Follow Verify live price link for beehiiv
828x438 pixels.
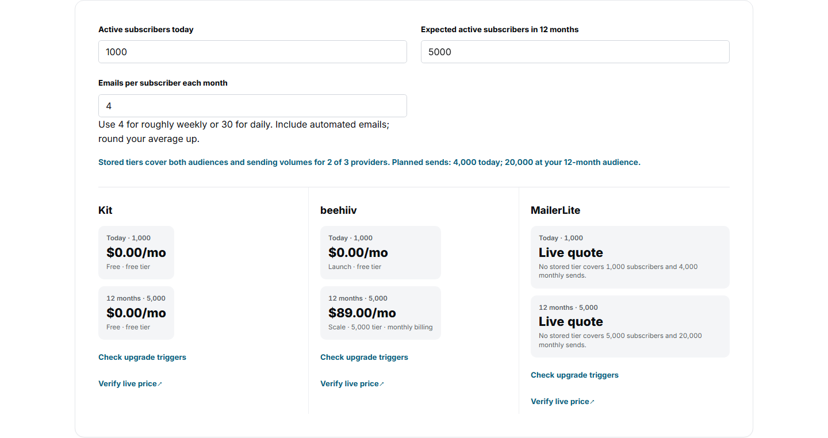[x=352, y=383]
